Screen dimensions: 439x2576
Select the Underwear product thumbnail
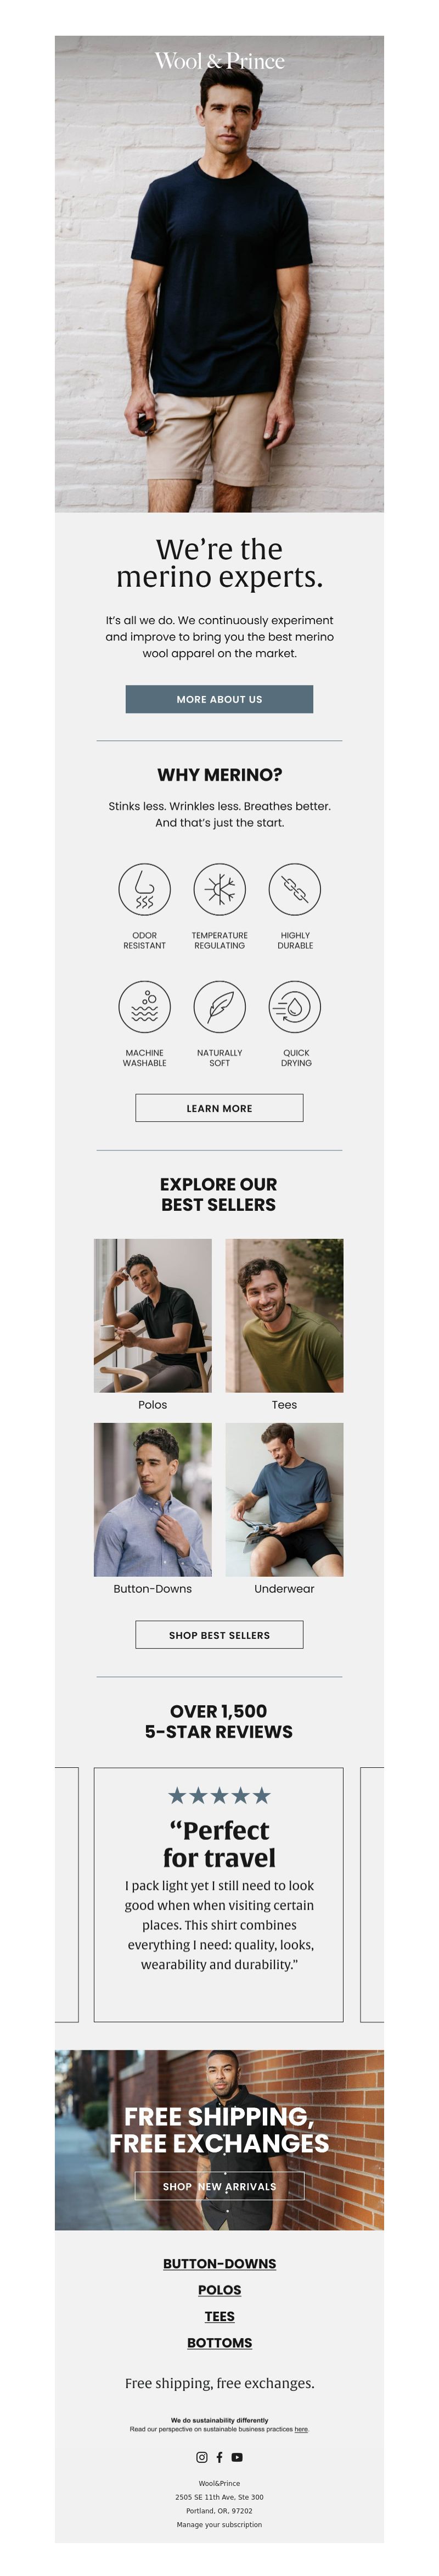click(284, 1500)
